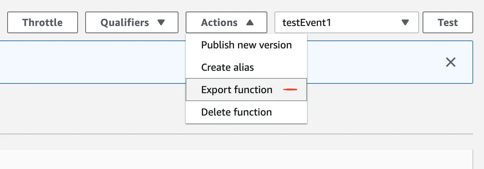Viewport: 484px width, 169px height.
Task: Pick the Export function menu entry
Action: 237,90
